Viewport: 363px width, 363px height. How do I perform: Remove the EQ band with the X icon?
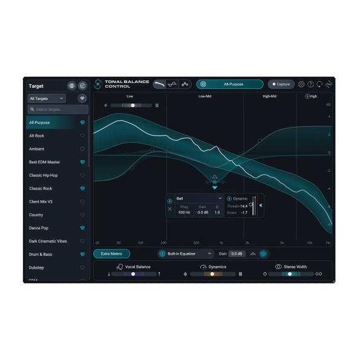169,209
